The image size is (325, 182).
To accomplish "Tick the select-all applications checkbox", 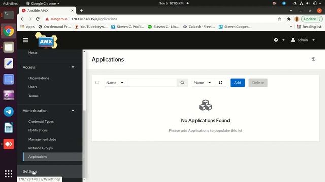I will pyautogui.click(x=97, y=82).
